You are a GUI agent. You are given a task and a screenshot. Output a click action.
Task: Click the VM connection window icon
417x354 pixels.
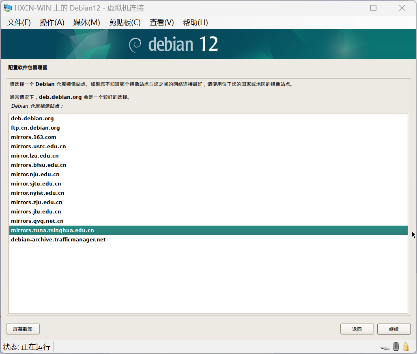click(x=7, y=8)
